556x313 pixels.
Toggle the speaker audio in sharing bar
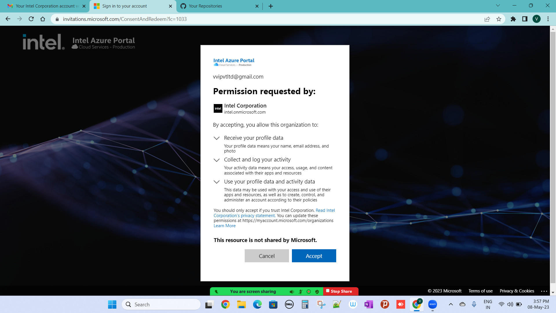(x=292, y=292)
